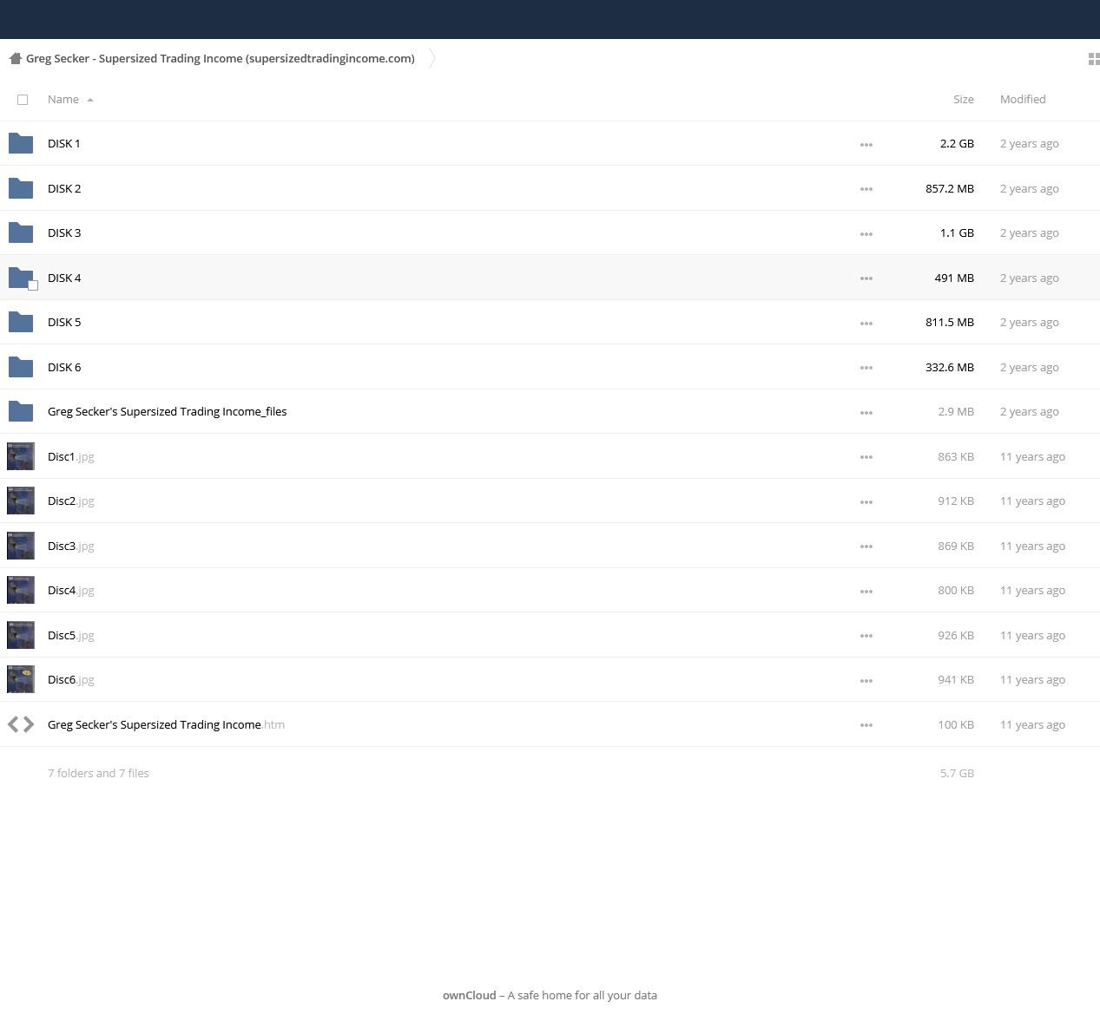Open the DISK 2 folder icon
1100x1021 pixels.
[21, 188]
